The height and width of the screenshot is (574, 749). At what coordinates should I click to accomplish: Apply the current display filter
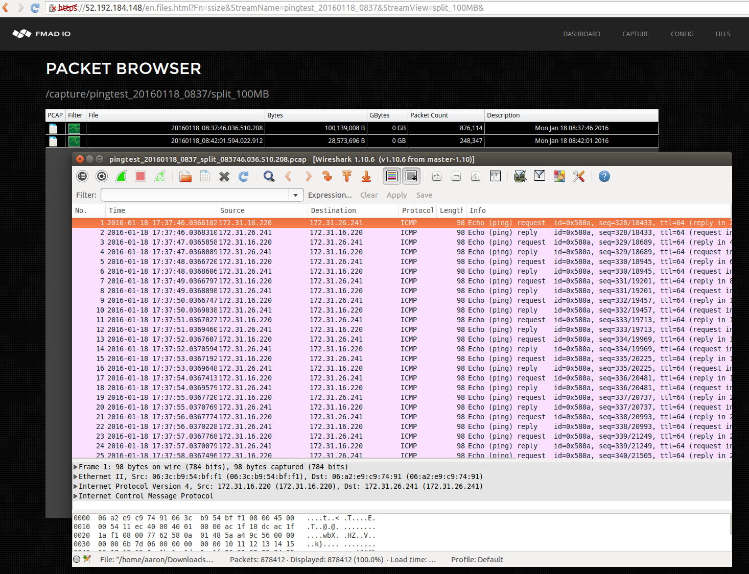(396, 195)
